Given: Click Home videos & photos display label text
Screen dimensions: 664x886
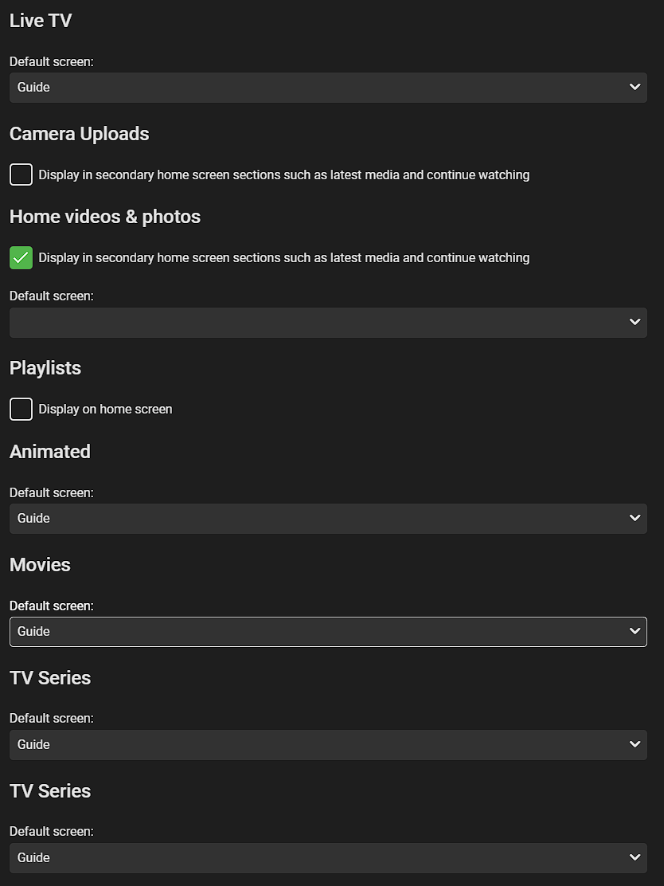Looking at the screenshot, I should click(x=283, y=258).
